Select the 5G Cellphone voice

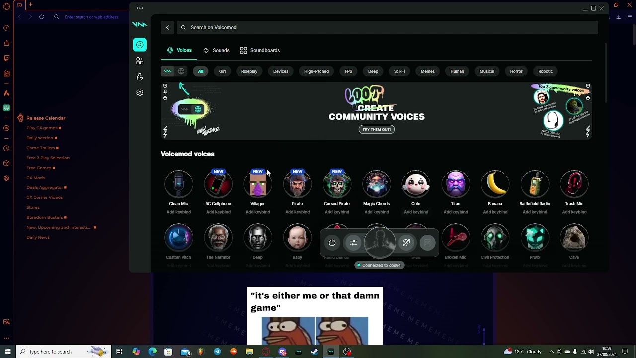pyautogui.click(x=218, y=184)
